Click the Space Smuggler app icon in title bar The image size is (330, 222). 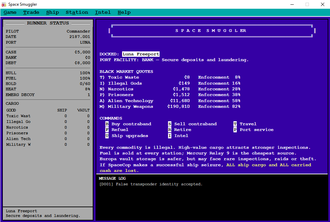[4, 4]
